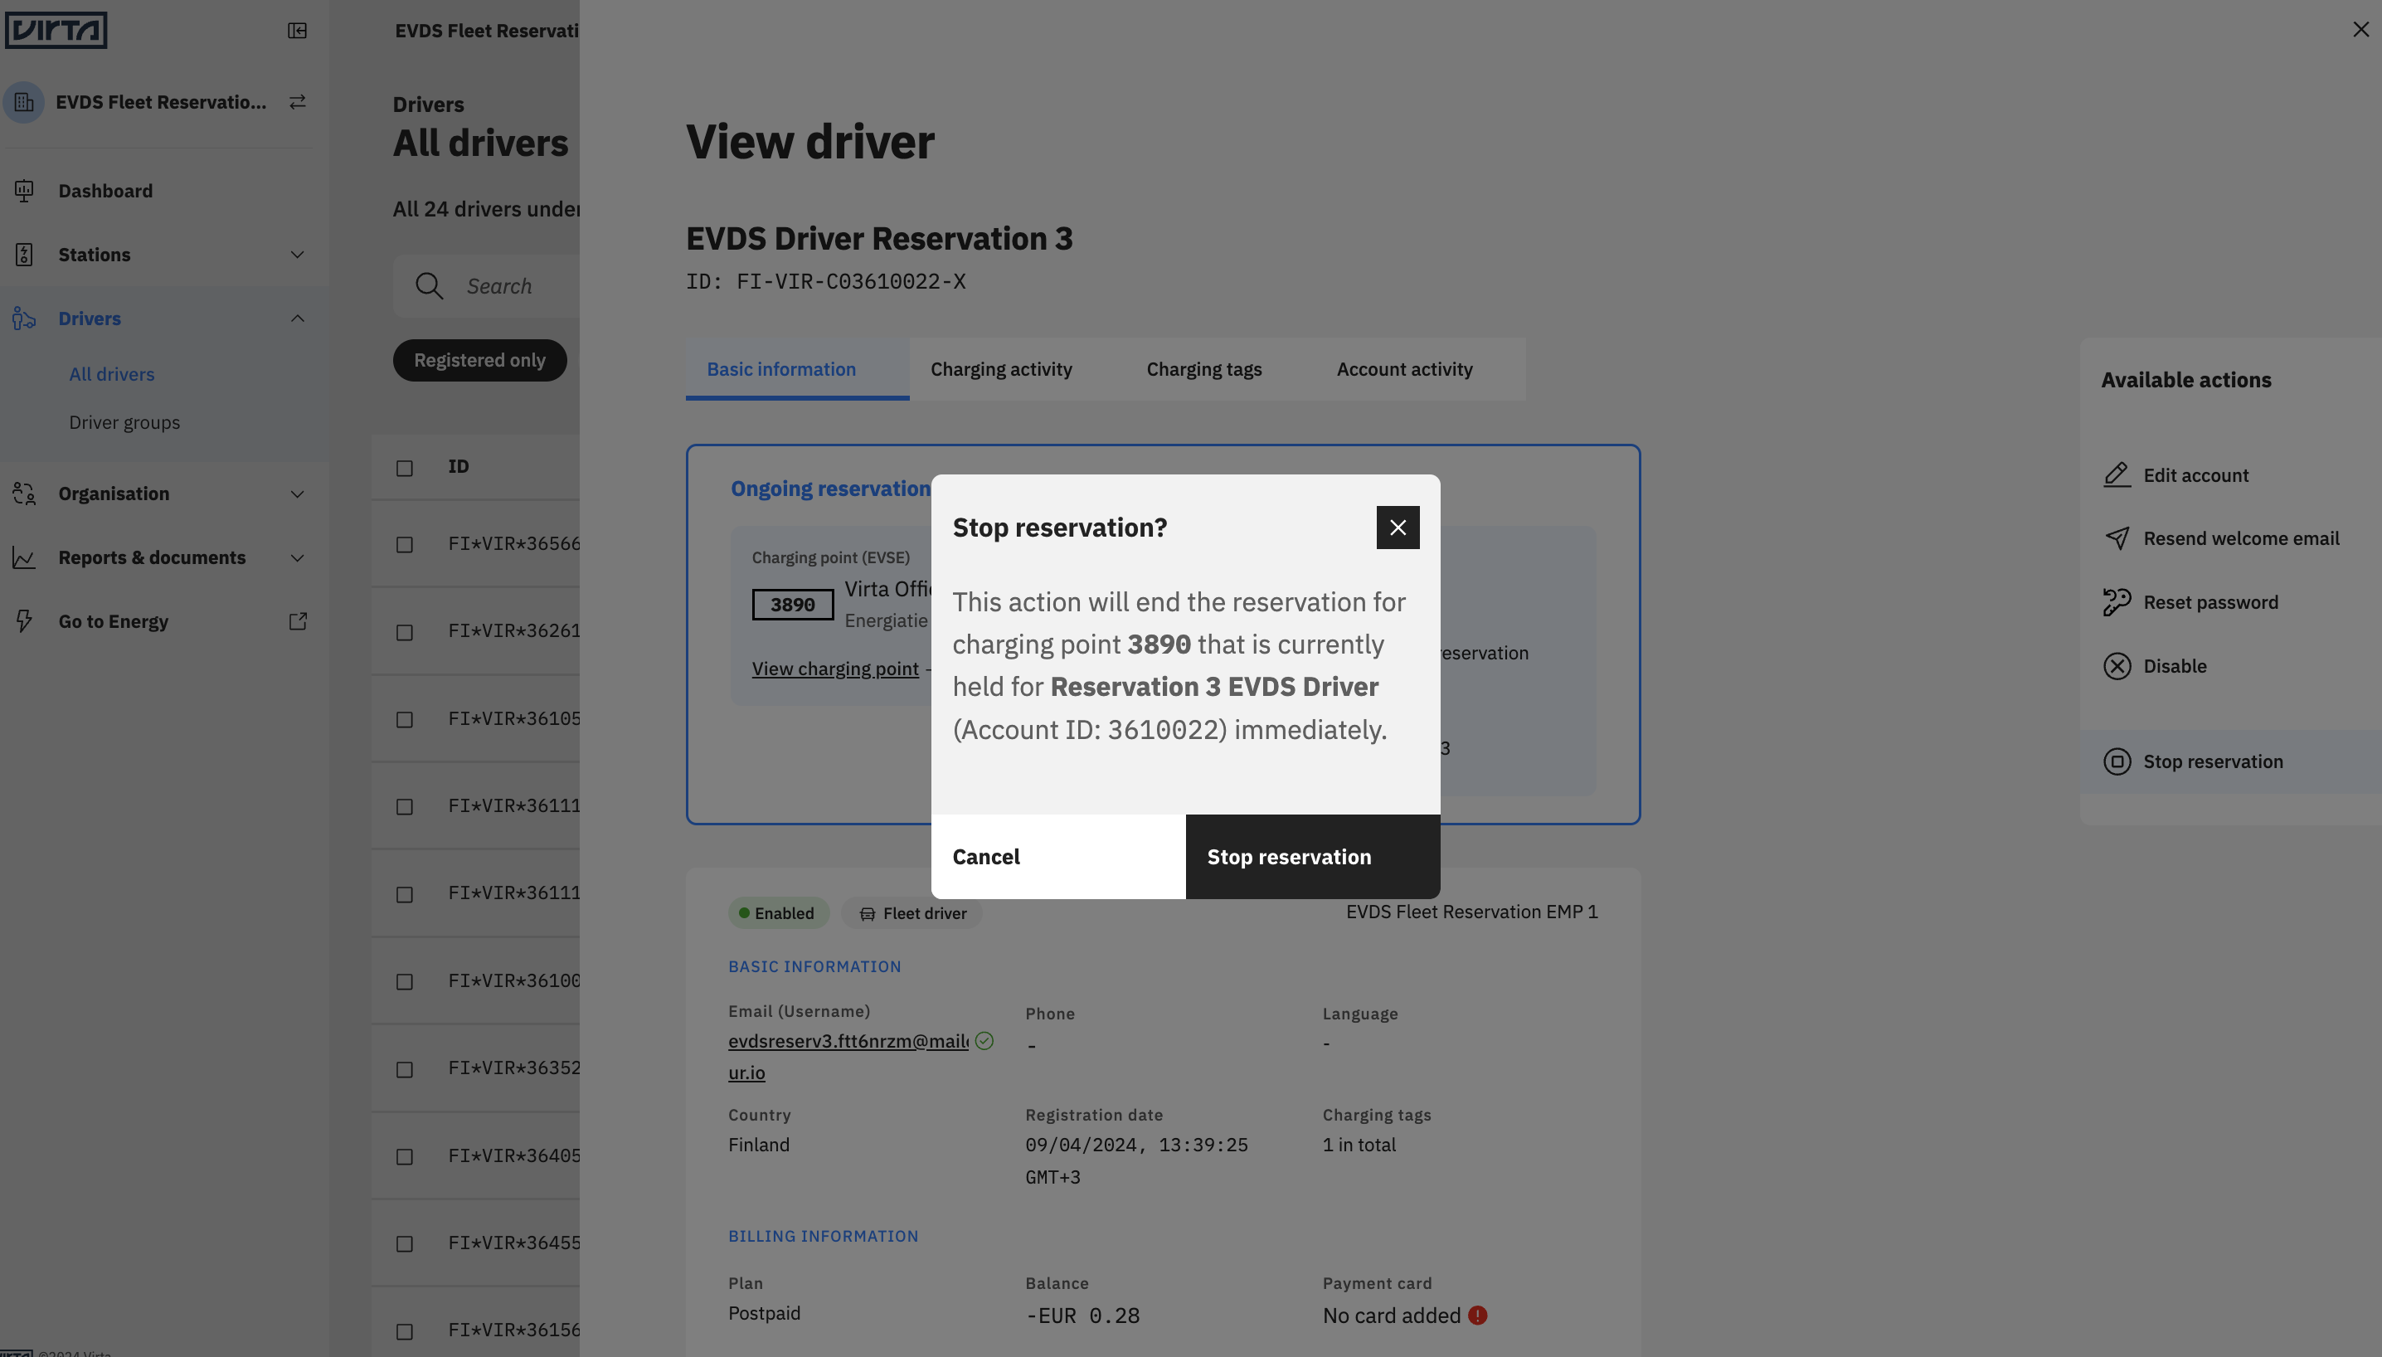Click the Reset password key icon
The image size is (2382, 1357).
[x=2117, y=602]
